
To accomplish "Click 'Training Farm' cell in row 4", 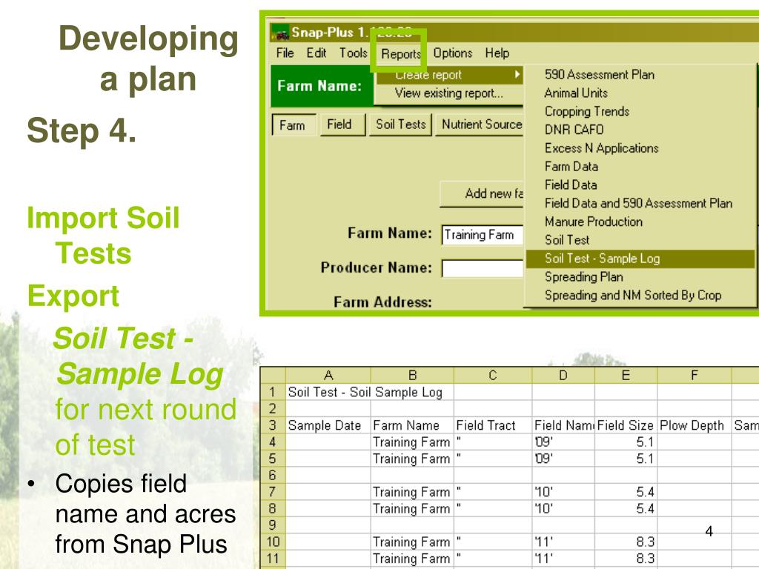I will tap(412, 442).
